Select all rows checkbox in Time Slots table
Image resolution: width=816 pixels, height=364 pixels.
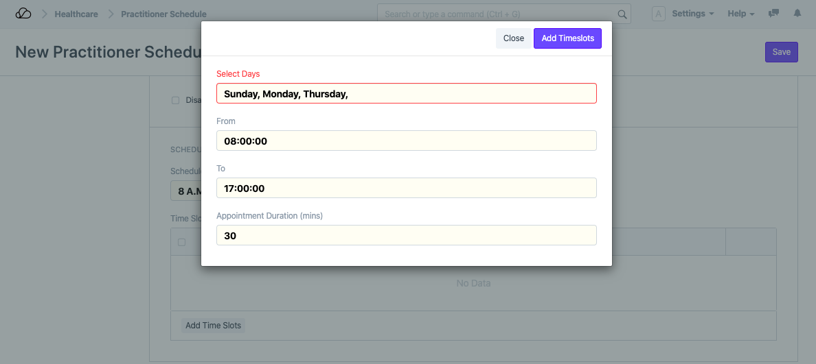[182, 242]
